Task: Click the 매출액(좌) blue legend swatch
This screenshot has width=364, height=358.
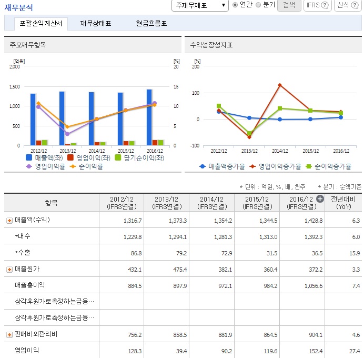Action: click(x=29, y=157)
